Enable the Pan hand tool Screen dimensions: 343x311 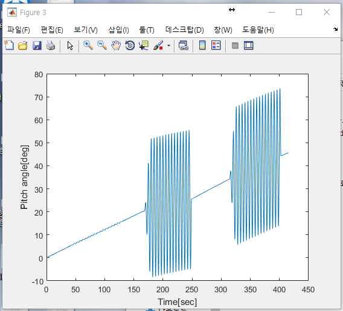116,45
